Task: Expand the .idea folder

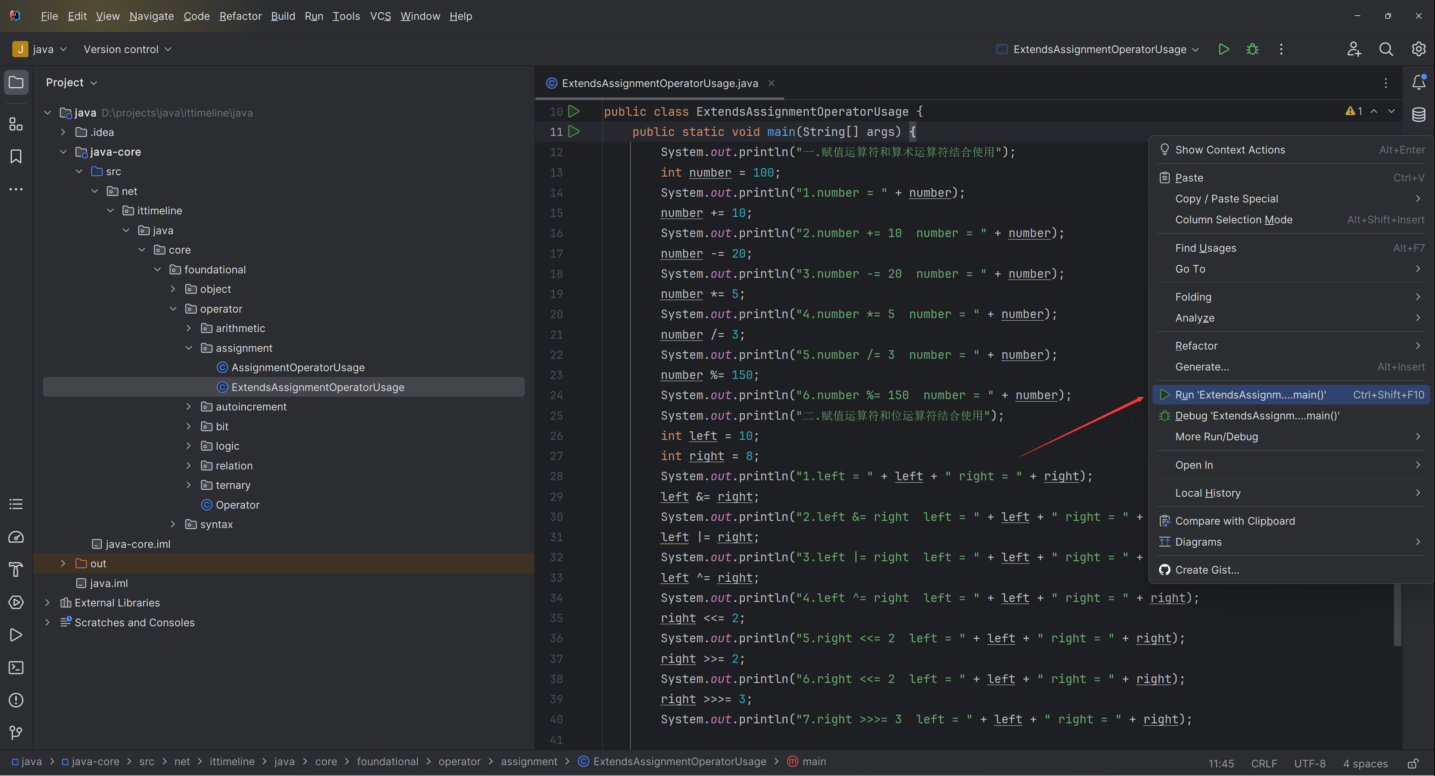Action: (63, 132)
